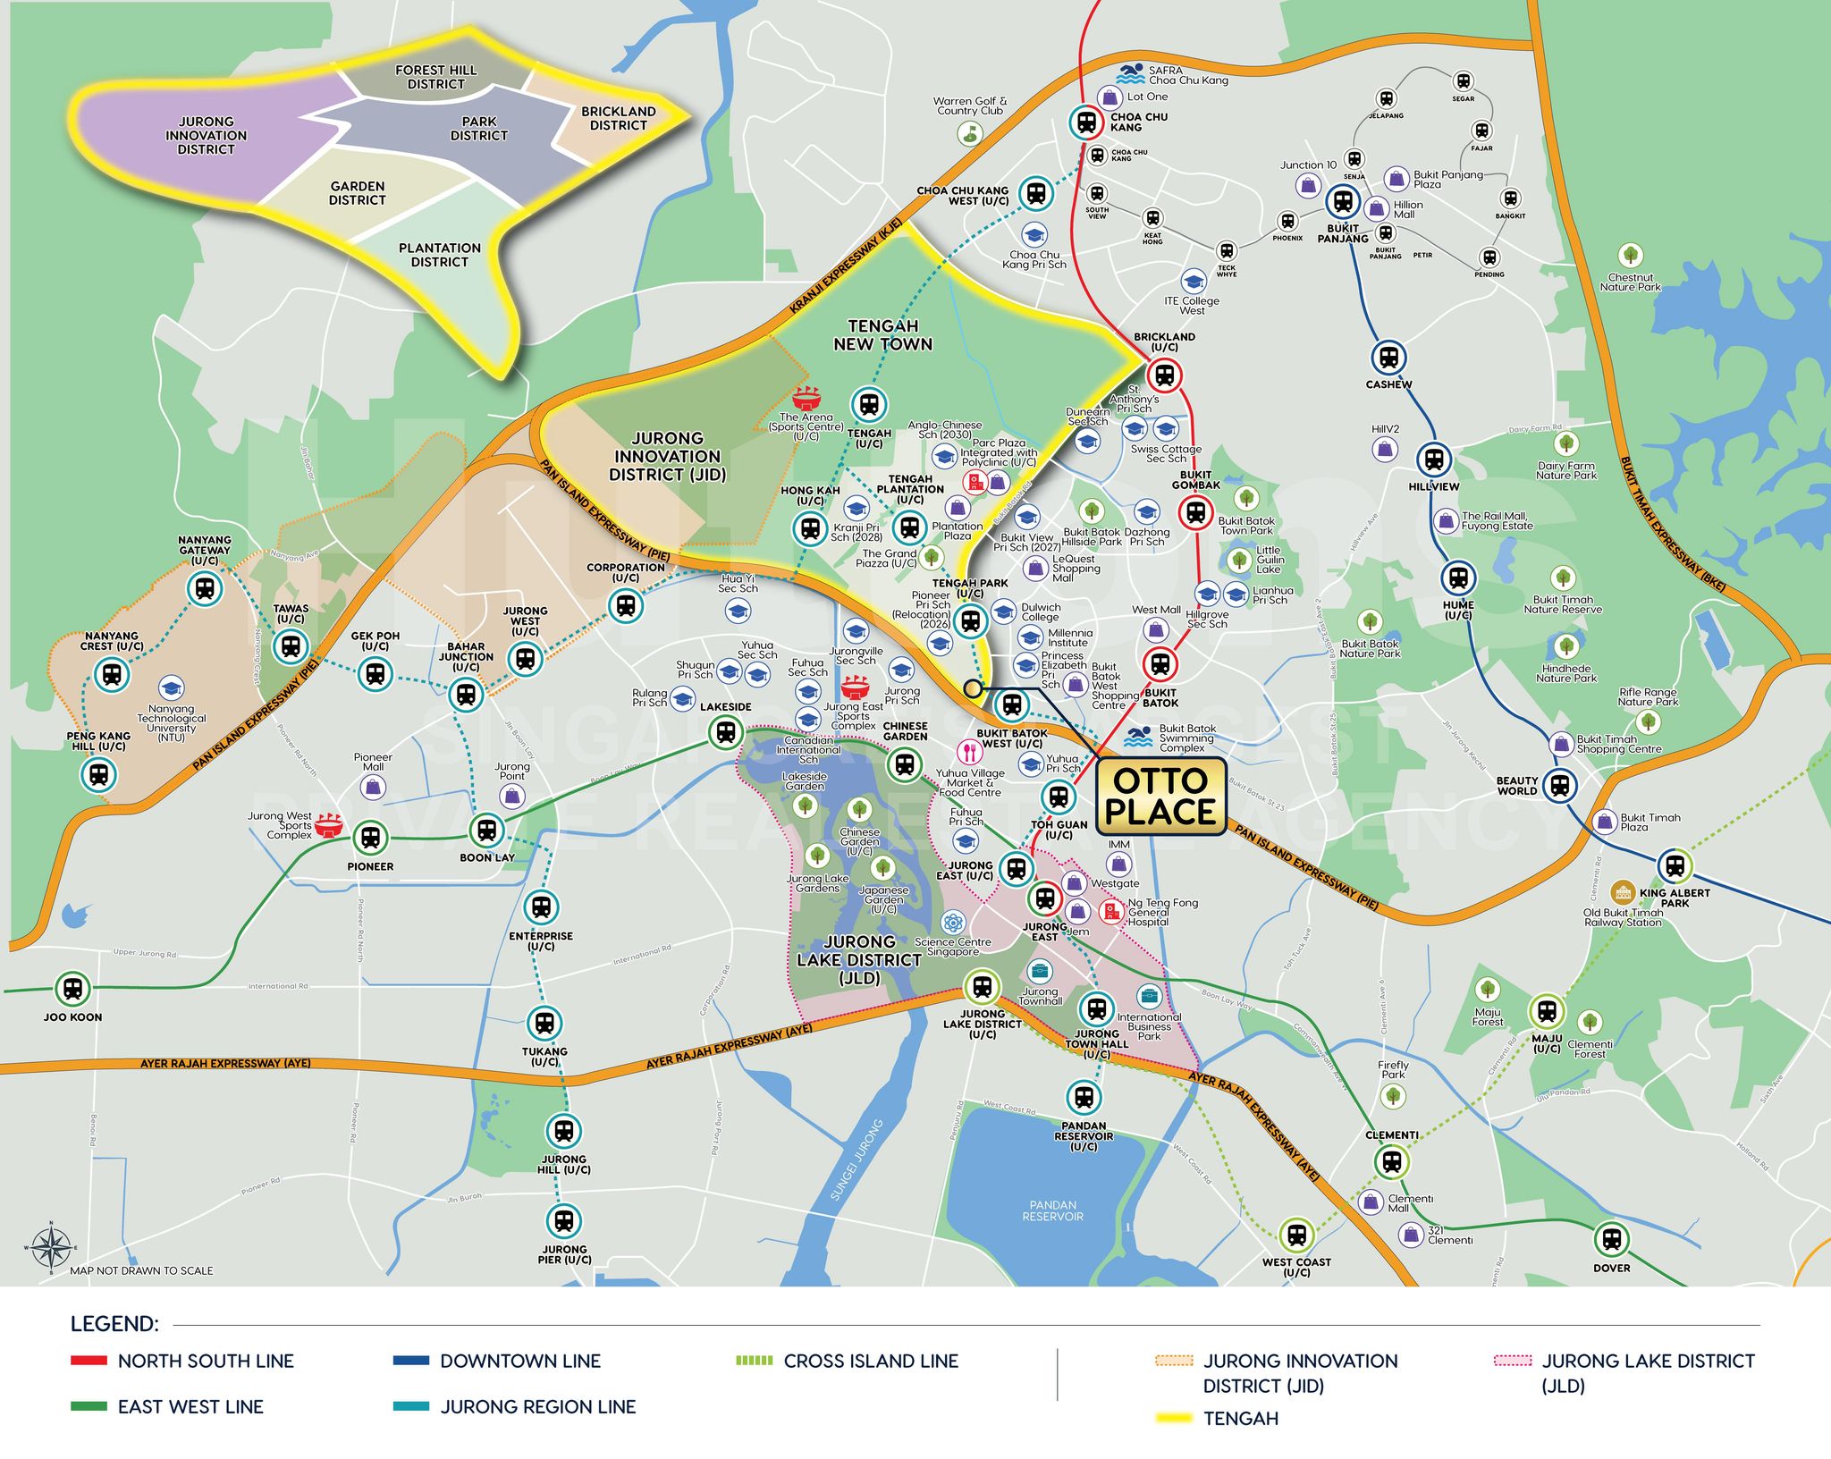The width and height of the screenshot is (1831, 1459).
Task: Click the North South Line red legend swatch
Action: pyautogui.click(x=89, y=1361)
